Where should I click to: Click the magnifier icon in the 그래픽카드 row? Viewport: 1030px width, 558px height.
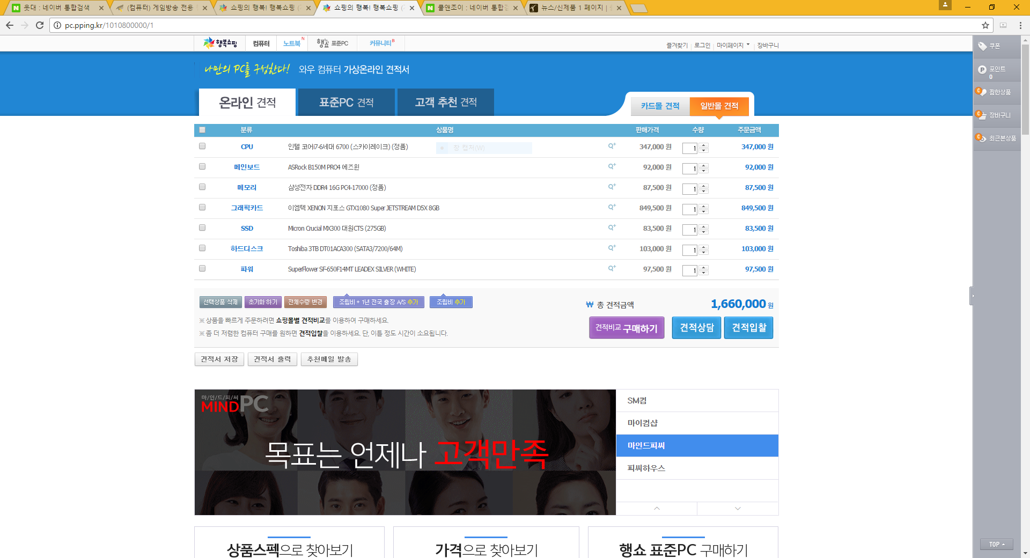click(x=612, y=207)
